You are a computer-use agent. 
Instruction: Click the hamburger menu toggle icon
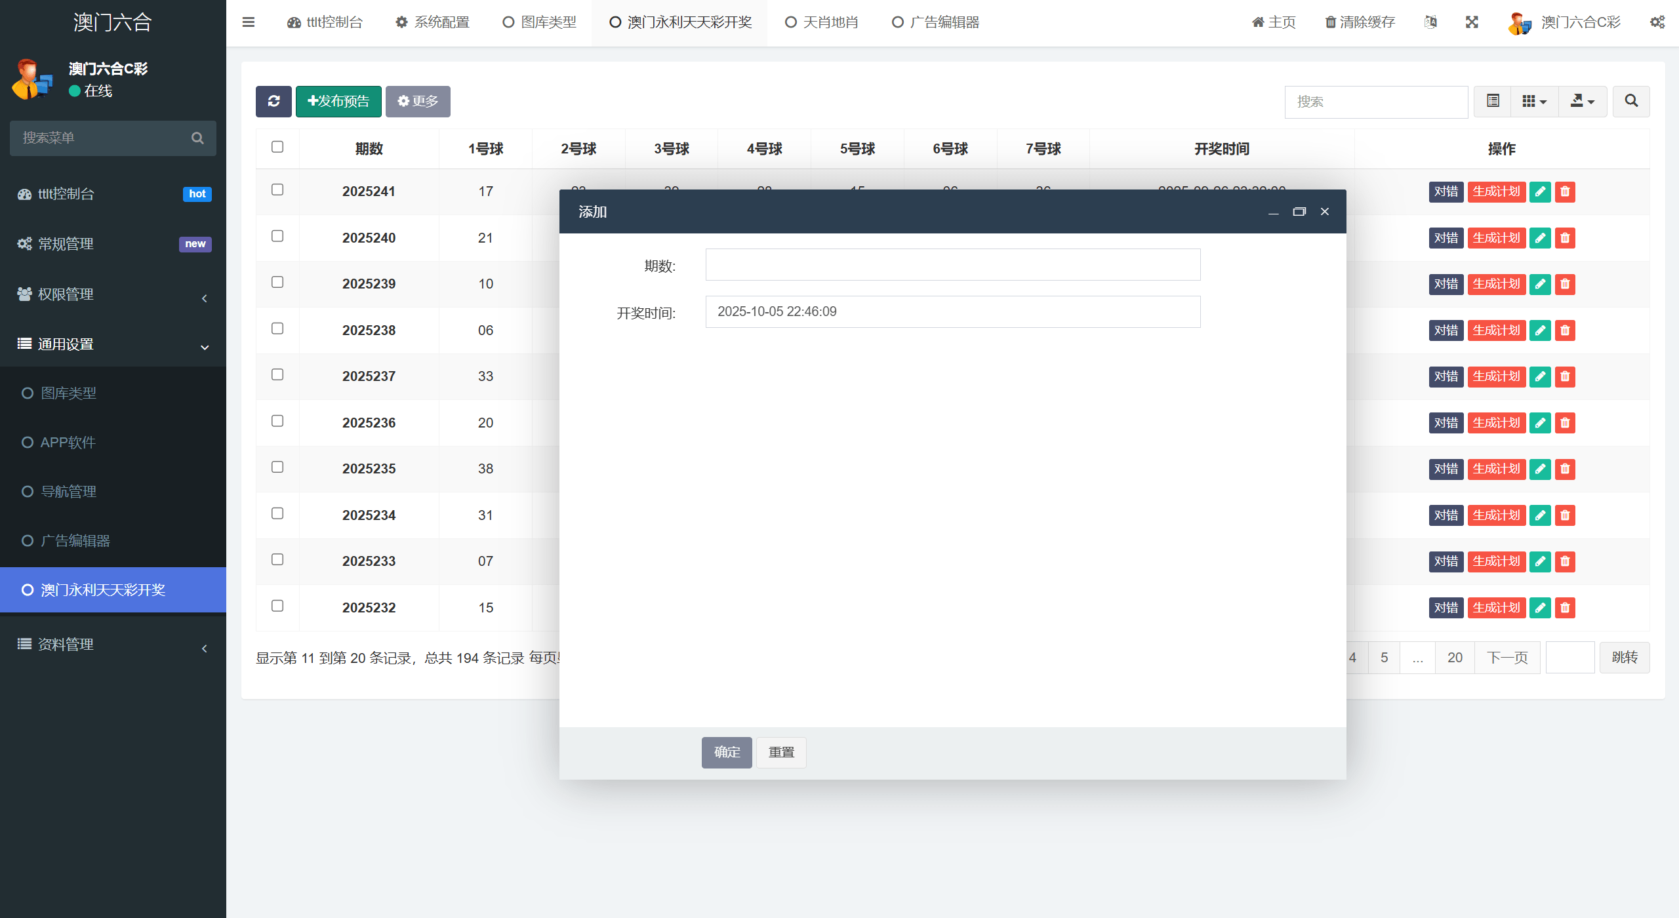tap(249, 22)
